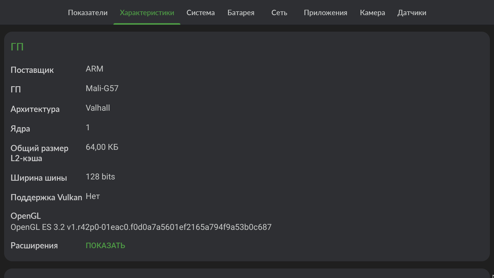Image resolution: width=494 pixels, height=278 pixels.
Task: Click the 128 bits bus width value
Action: 100,177
